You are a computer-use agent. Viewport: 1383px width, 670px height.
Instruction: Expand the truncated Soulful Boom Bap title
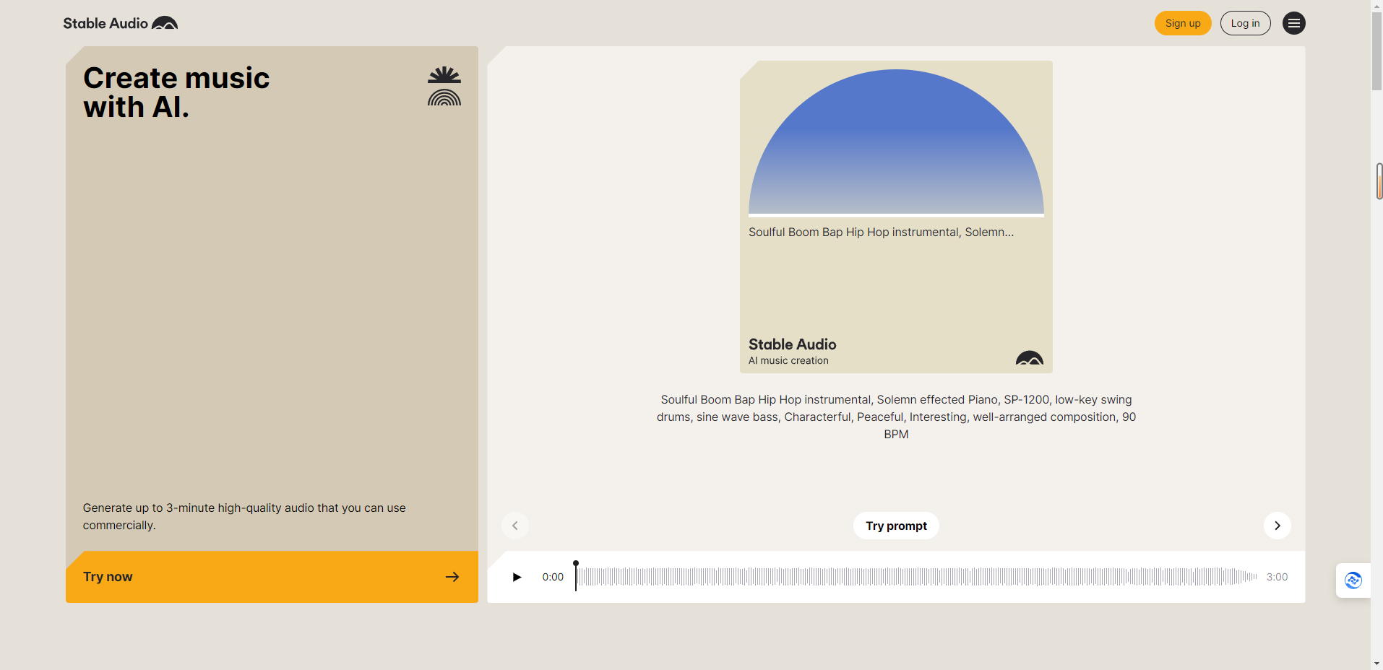[x=880, y=232]
